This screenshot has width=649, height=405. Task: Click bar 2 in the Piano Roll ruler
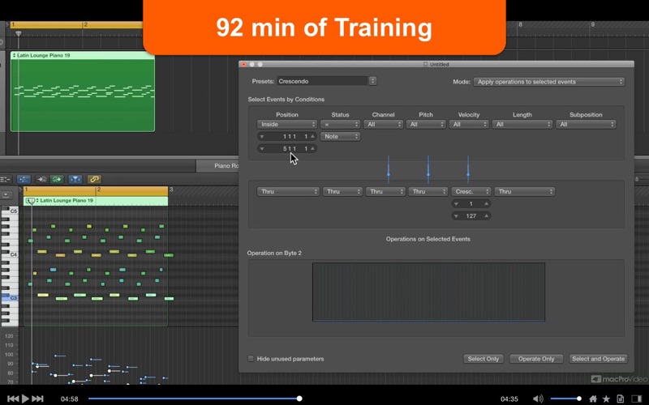[x=99, y=190]
